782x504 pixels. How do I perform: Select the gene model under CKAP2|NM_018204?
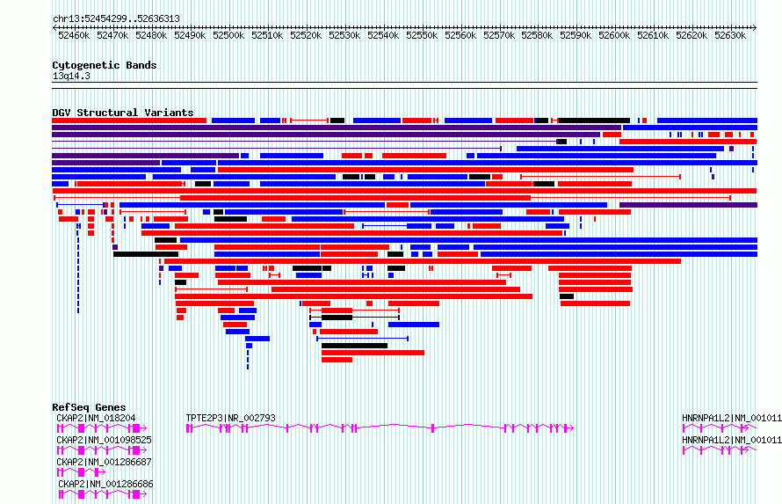(x=102, y=428)
